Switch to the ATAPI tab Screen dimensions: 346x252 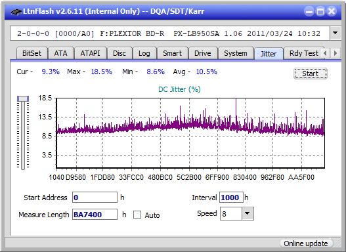(90, 53)
